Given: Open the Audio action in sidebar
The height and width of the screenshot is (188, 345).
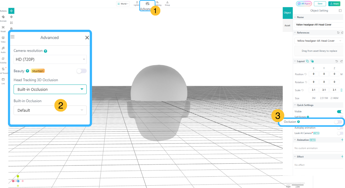Looking at the screenshot, I should click(3, 49).
